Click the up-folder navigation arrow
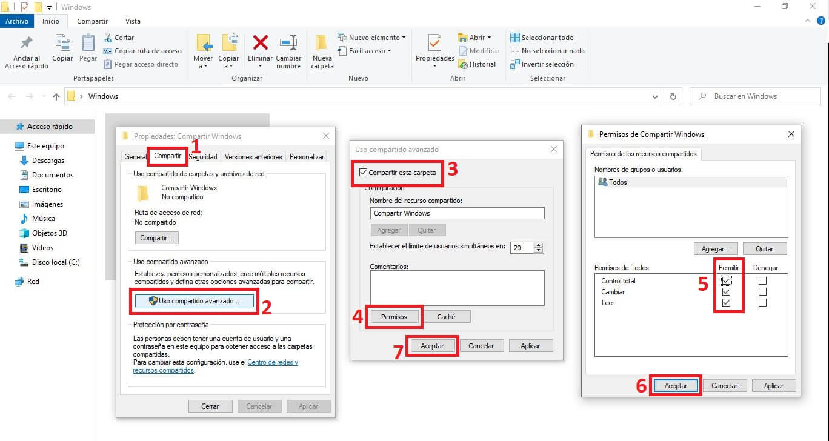829x441 pixels. pyautogui.click(x=56, y=96)
